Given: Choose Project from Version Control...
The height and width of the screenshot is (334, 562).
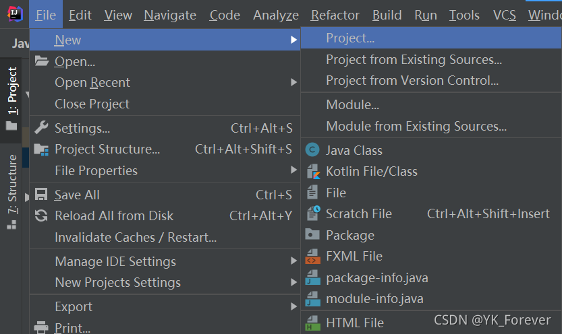Looking at the screenshot, I should pos(412,81).
